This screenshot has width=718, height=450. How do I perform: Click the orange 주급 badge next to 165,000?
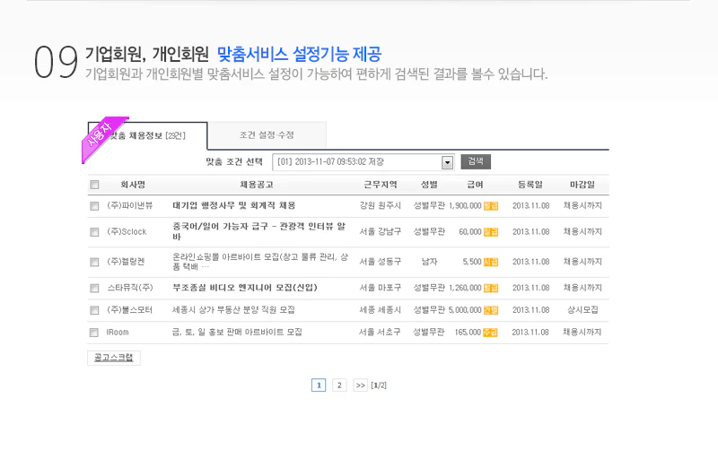click(490, 333)
